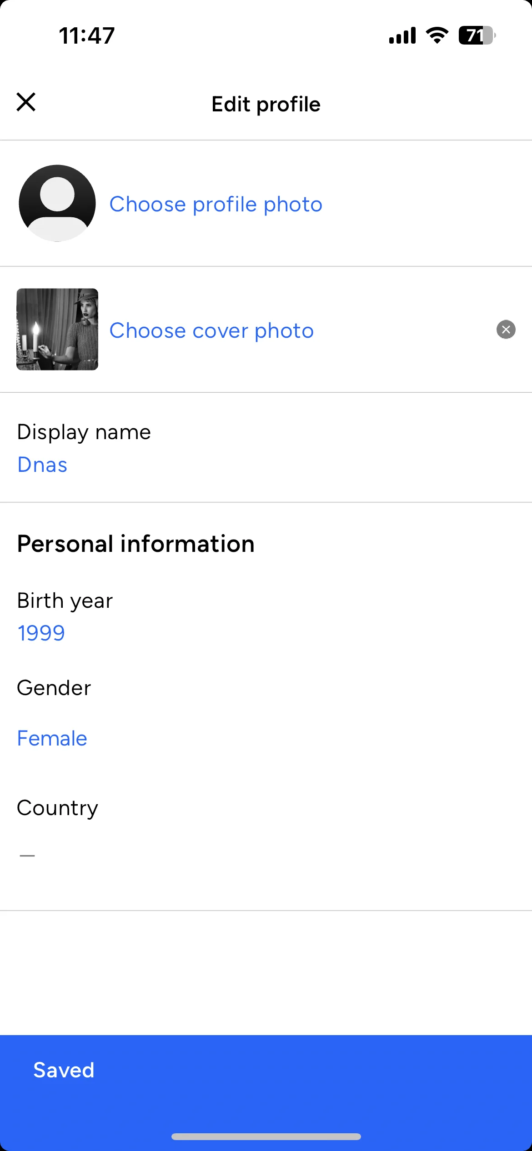Close the Edit profile screen

point(26,102)
